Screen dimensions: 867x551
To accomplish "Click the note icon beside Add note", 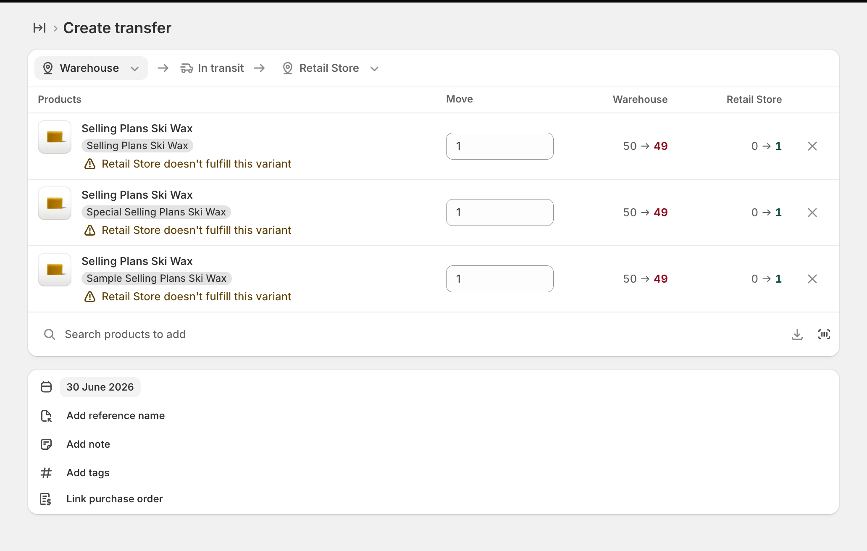I will [46, 444].
